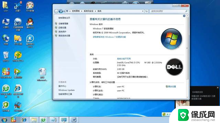
Task: Expand the address bar history dropdown
Action: point(143,11)
